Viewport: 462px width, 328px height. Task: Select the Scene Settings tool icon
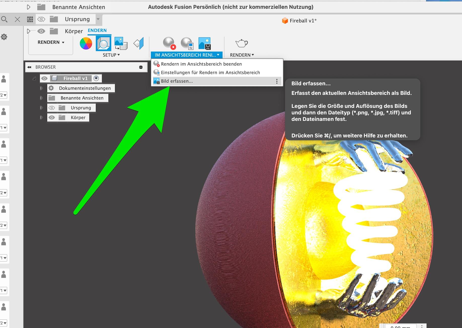click(103, 43)
